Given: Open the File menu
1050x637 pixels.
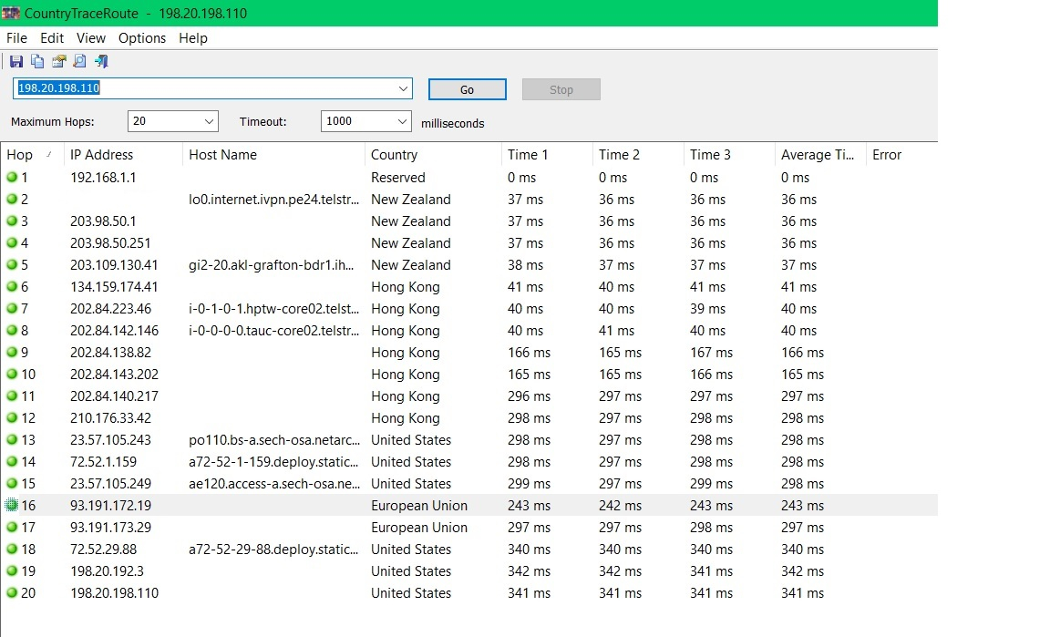Looking at the screenshot, I should point(16,38).
